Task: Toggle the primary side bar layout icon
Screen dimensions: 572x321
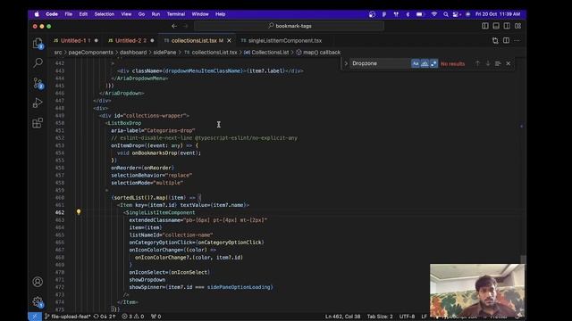Action: click(485, 26)
